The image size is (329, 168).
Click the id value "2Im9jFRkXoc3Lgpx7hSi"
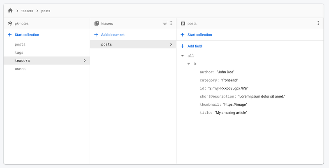[x=228, y=89]
